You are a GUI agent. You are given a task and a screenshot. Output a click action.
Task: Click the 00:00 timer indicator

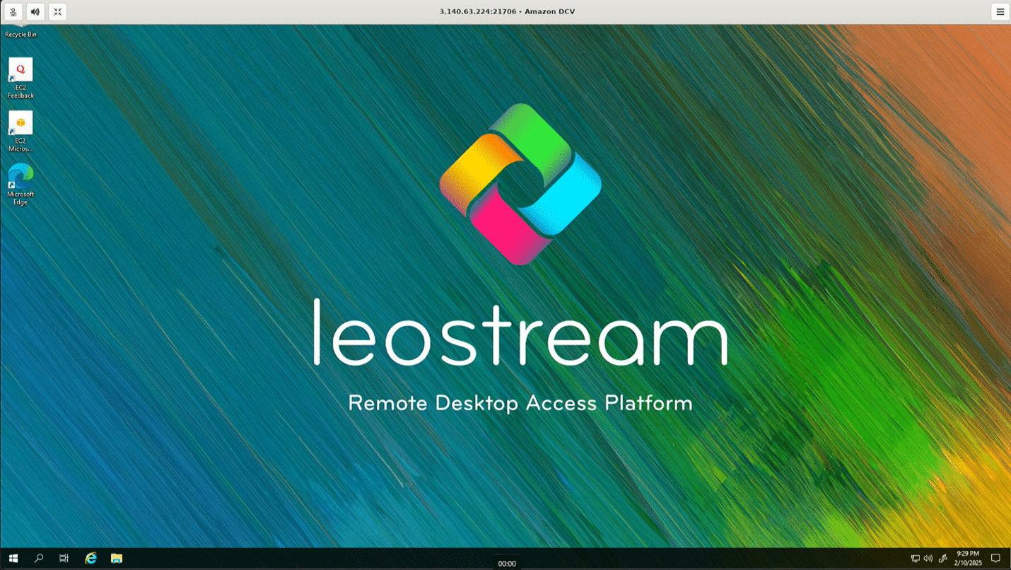pos(507,564)
